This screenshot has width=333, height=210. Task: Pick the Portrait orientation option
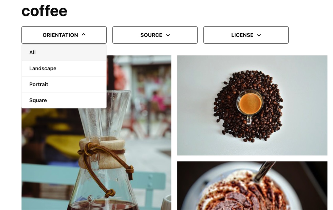tap(64, 85)
